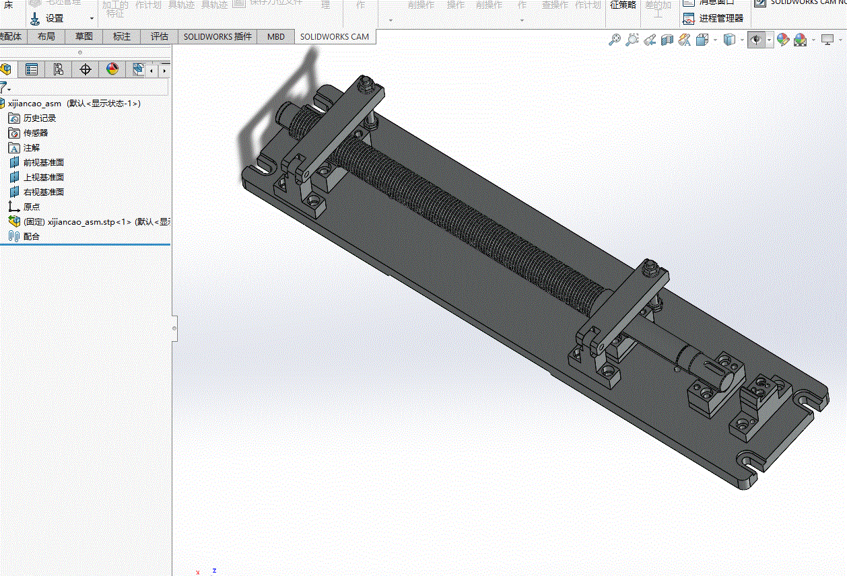Open the Hide/Show Items dropdown arrow
This screenshot has width=847, height=576.
[x=769, y=40]
